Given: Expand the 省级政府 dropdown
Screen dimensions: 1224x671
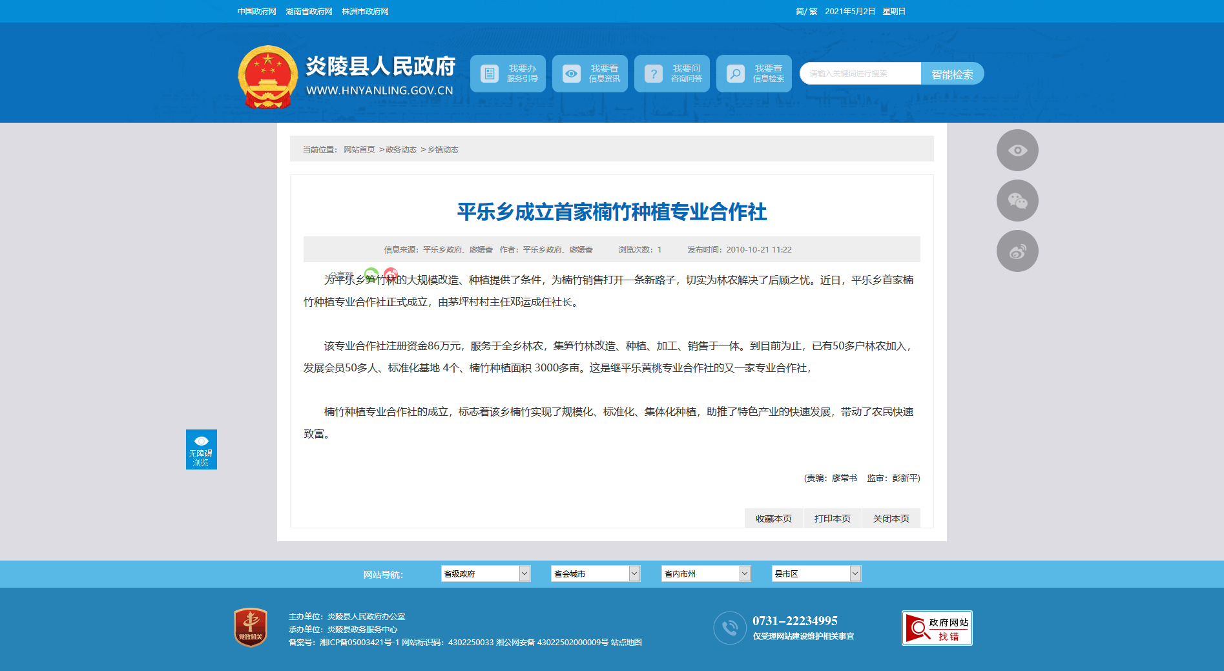Looking at the screenshot, I should pyautogui.click(x=486, y=573).
